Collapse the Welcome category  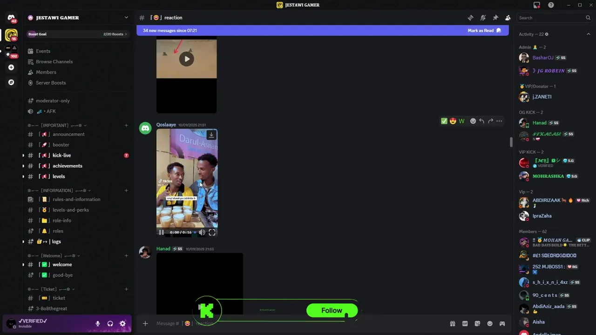54,255
